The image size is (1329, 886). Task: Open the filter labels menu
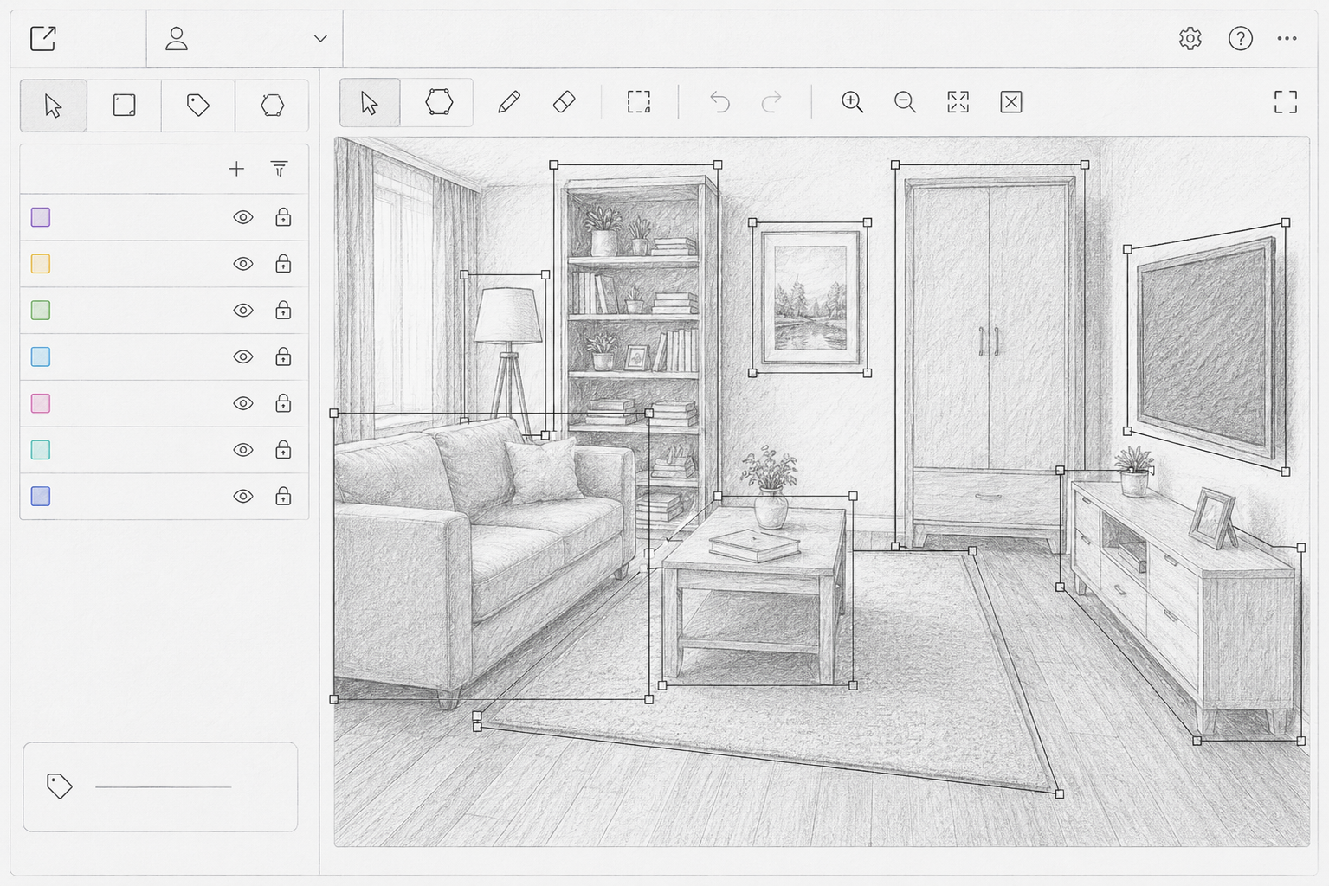click(279, 169)
